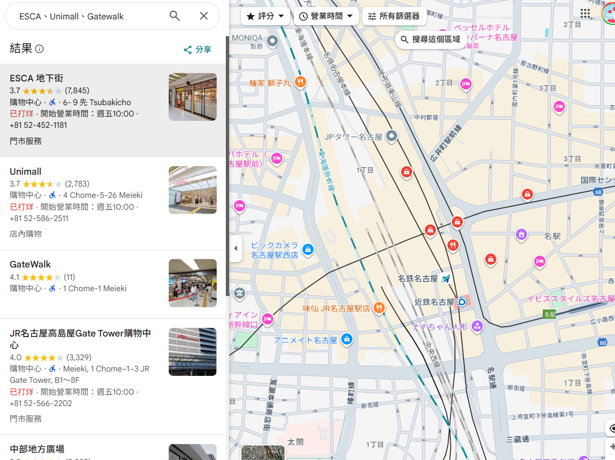Click the 味仙 JR名古屋駅店 restaurant pin
The width and height of the screenshot is (615, 460).
pyautogui.click(x=379, y=308)
